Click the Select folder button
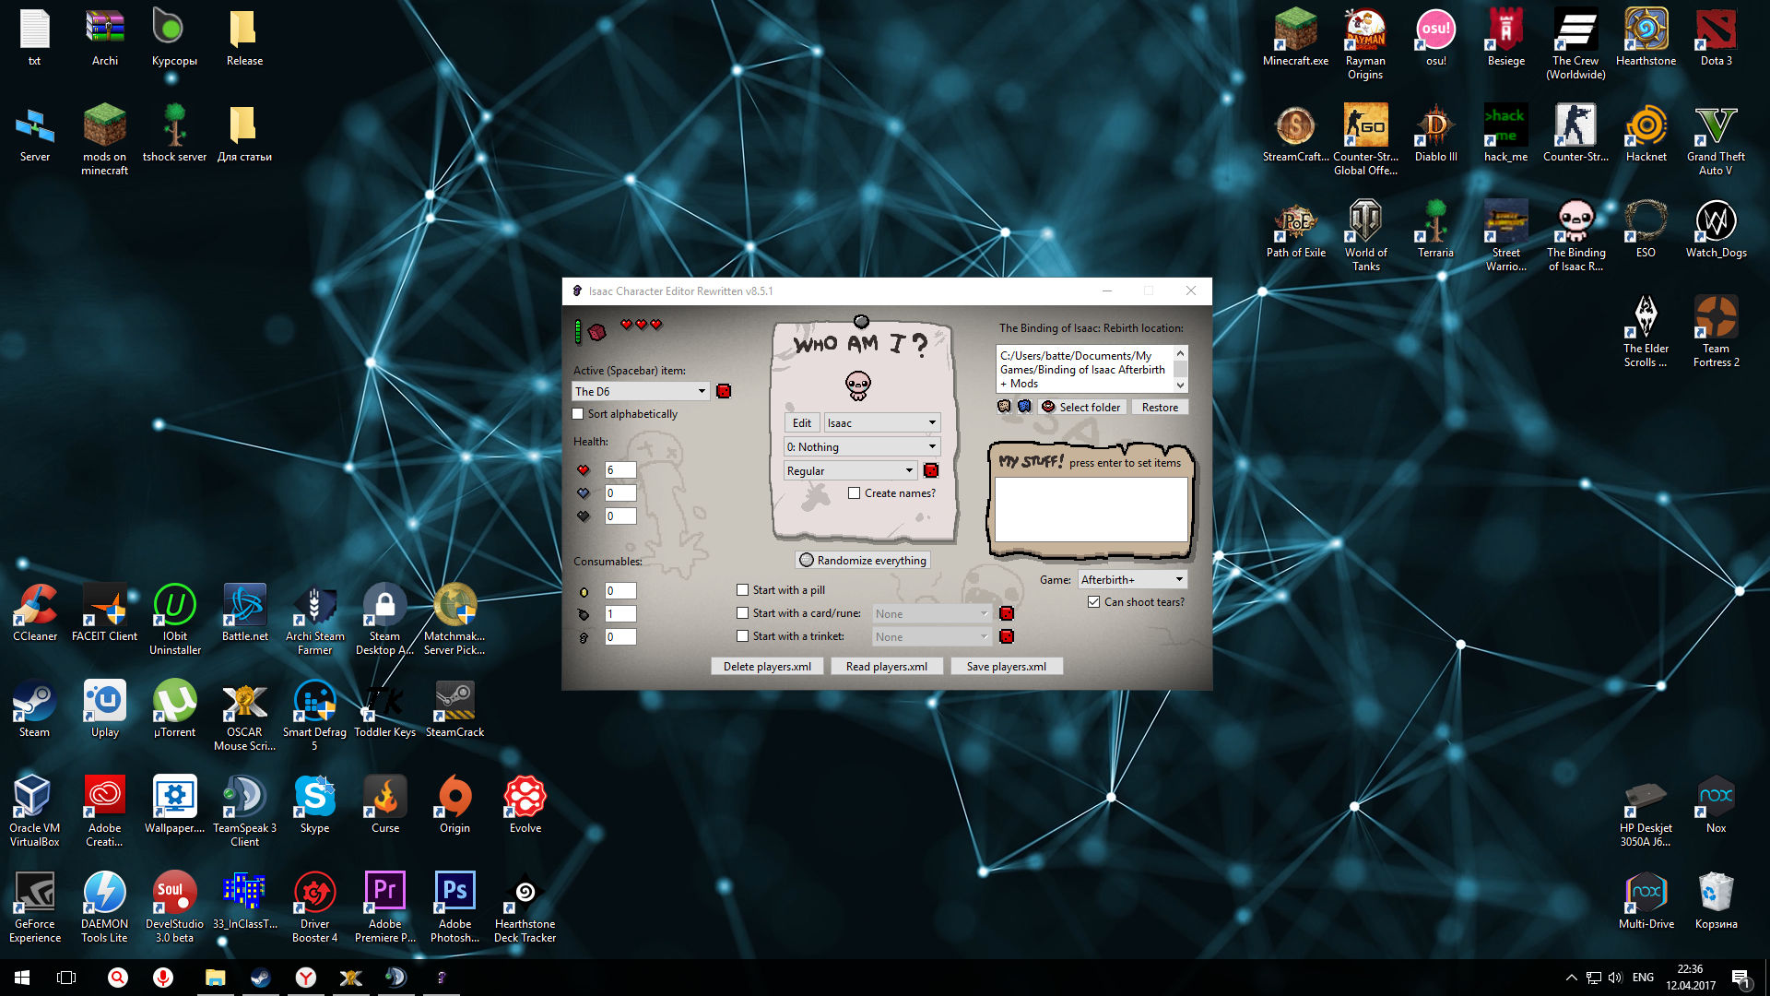1770x996 pixels. [1081, 407]
